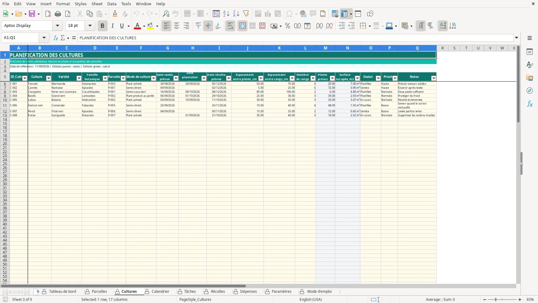Image resolution: width=538 pixels, height=303 pixels.
Task: Align text right
Action: (186, 26)
